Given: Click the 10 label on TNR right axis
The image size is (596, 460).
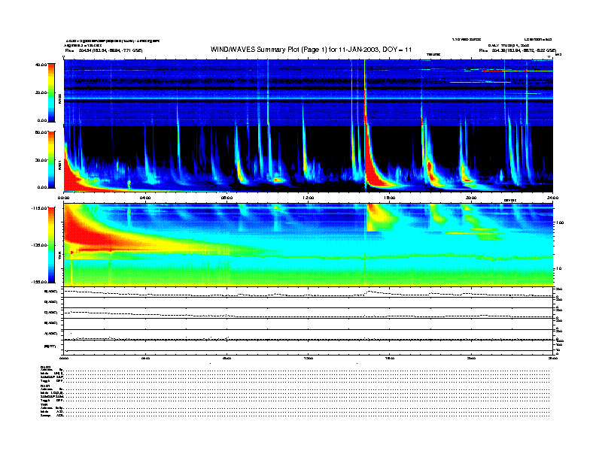Looking at the screenshot, I should pos(558,269).
